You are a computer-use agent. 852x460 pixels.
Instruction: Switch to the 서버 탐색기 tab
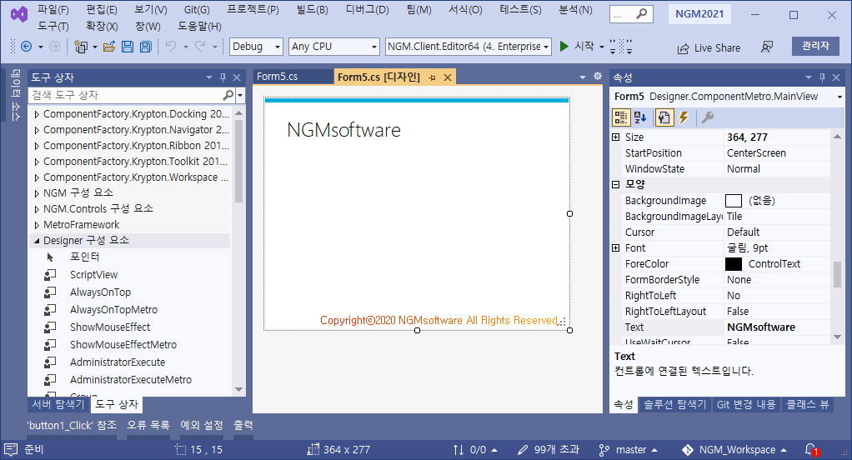[58, 404]
